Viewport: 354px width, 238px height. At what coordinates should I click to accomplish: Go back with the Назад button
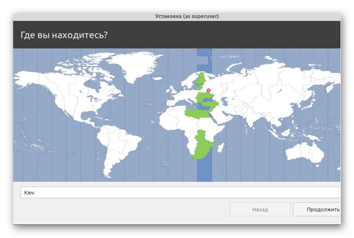(x=260, y=209)
